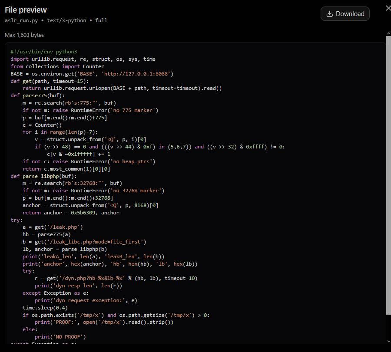Click the "no heap ptrs" error line

tap(89, 161)
